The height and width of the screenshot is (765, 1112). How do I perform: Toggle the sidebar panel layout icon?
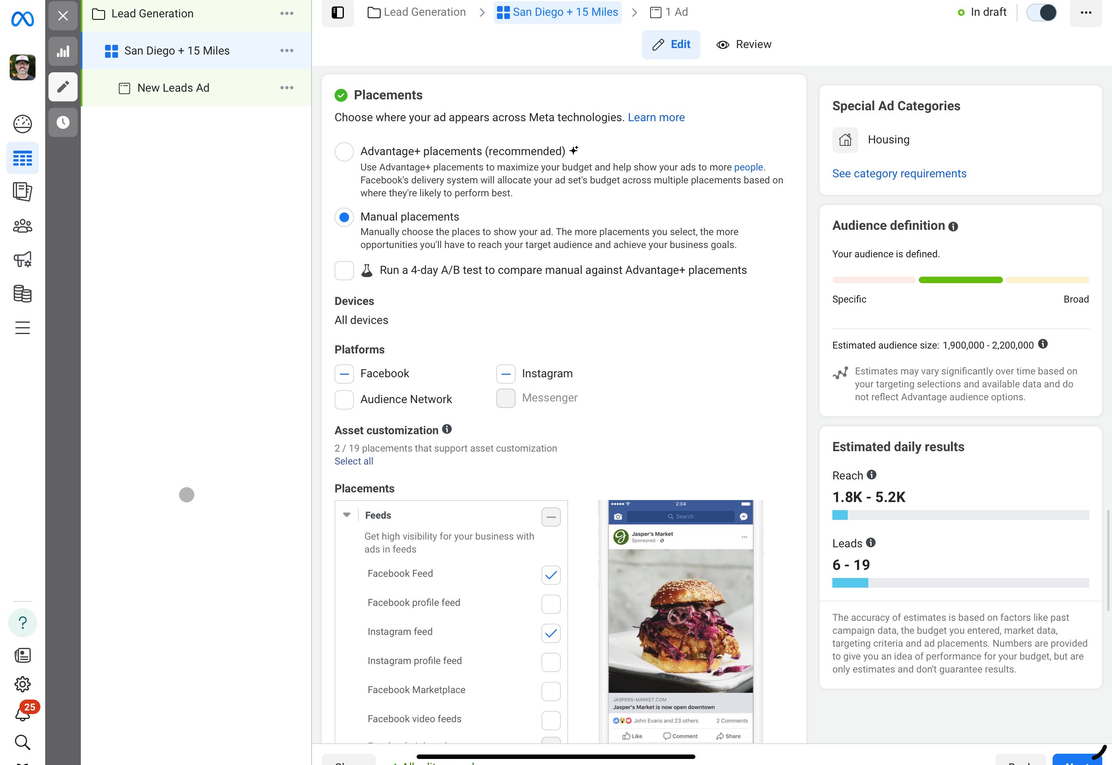pyautogui.click(x=337, y=13)
